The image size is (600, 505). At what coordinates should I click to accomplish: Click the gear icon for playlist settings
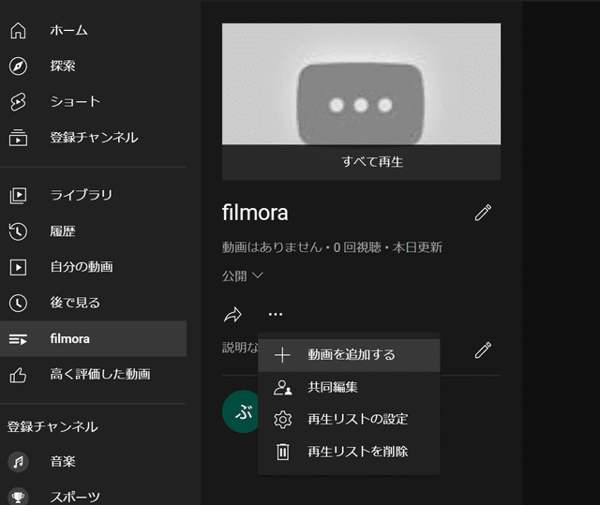click(x=283, y=420)
